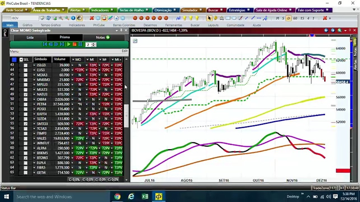Open the Chat side panel
Image resolution: width=360 pixels, height=202 pixels.
click(x=5, y=33)
